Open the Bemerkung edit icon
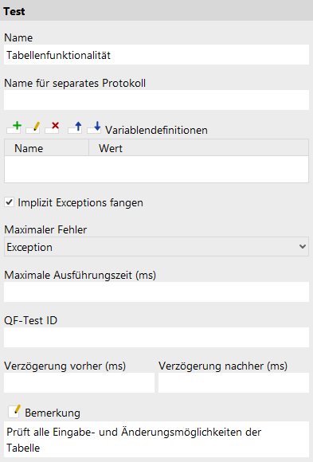 coord(14,411)
